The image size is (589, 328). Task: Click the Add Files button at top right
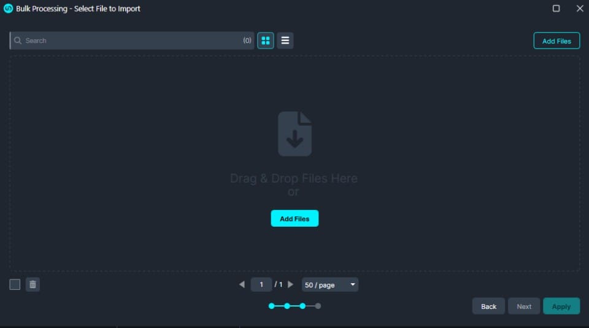(556, 41)
